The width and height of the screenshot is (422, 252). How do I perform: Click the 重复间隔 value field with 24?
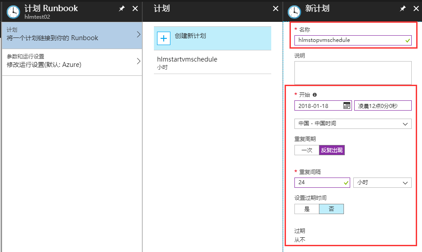pyautogui.click(x=322, y=182)
